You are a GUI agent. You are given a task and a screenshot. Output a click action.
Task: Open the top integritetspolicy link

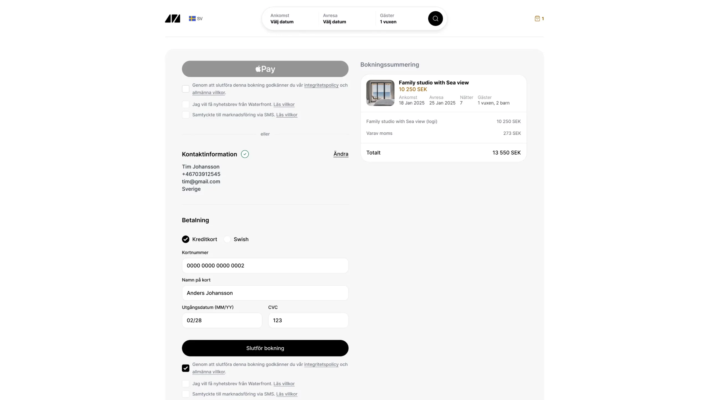point(321,85)
